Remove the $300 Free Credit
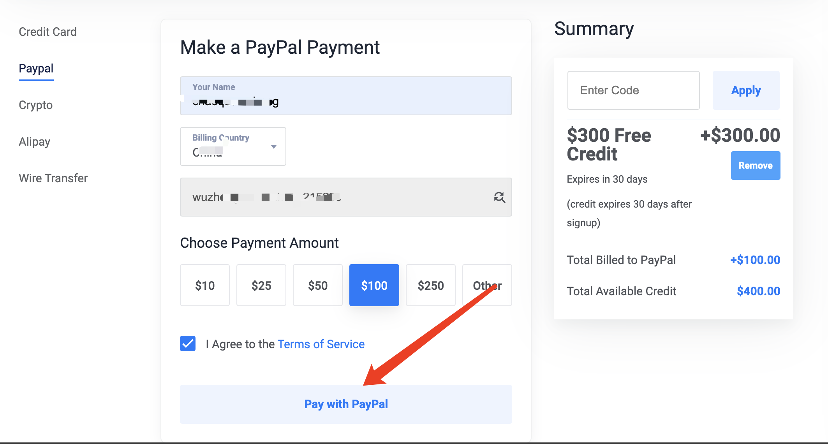 click(x=756, y=166)
